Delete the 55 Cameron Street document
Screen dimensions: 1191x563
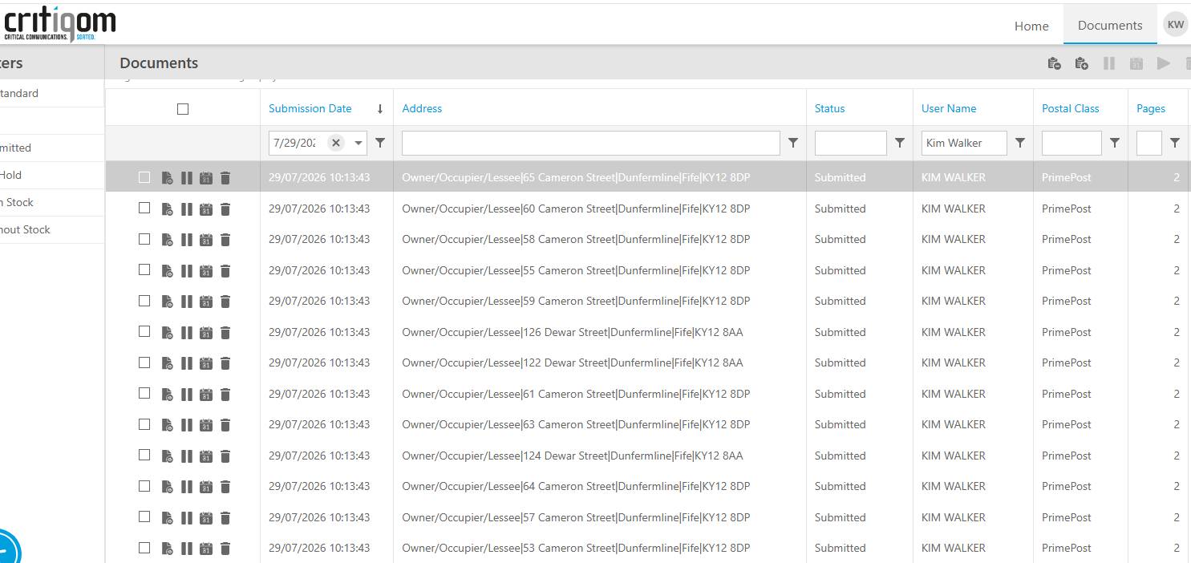(x=225, y=271)
